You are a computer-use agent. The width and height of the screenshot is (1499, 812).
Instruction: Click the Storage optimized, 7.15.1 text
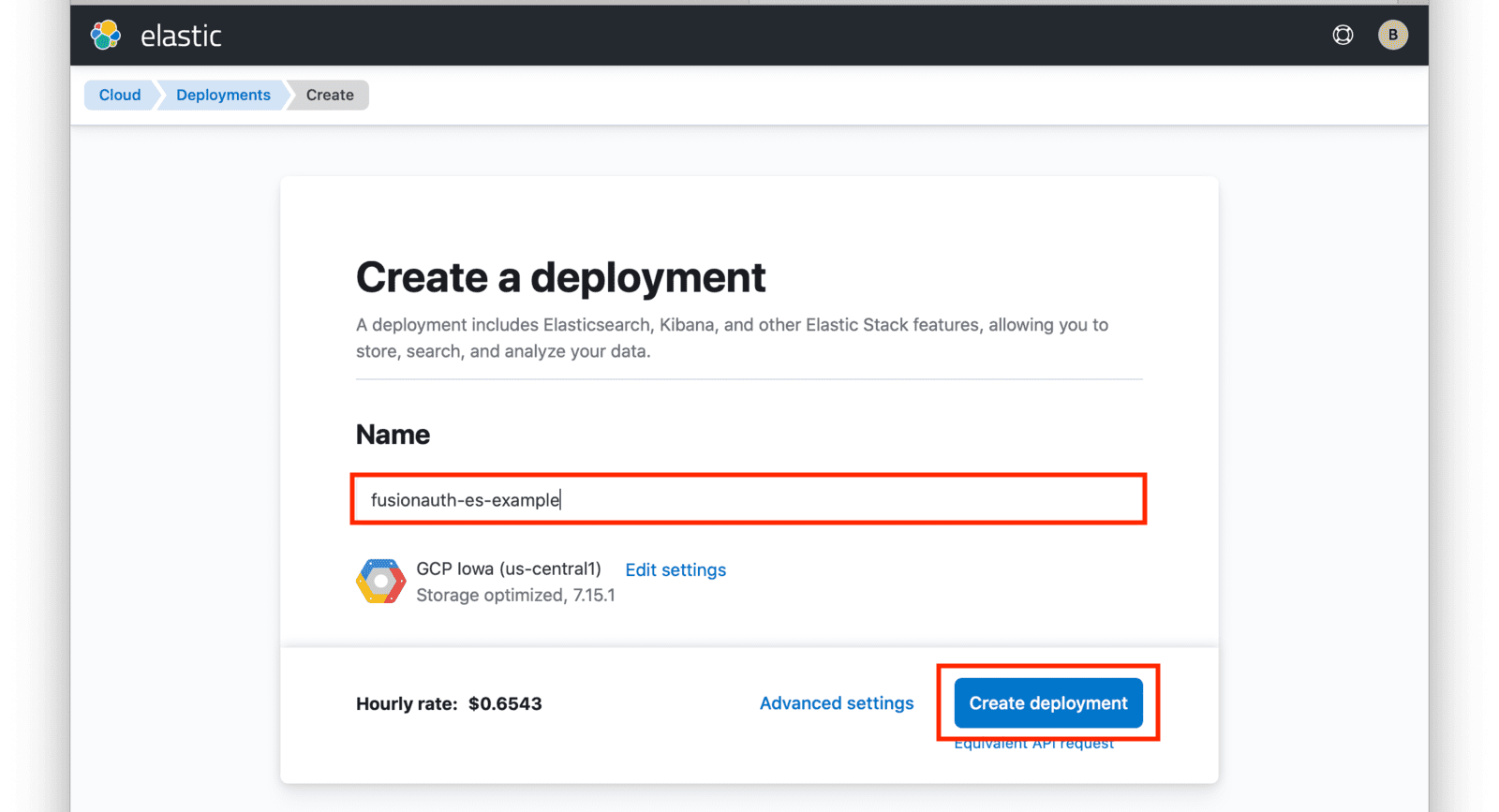(515, 596)
